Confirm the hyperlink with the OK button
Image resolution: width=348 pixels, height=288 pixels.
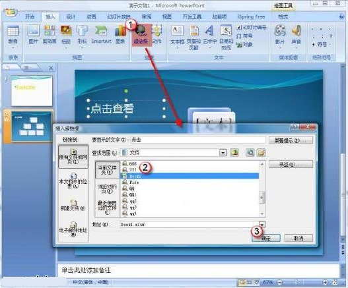[266, 238]
